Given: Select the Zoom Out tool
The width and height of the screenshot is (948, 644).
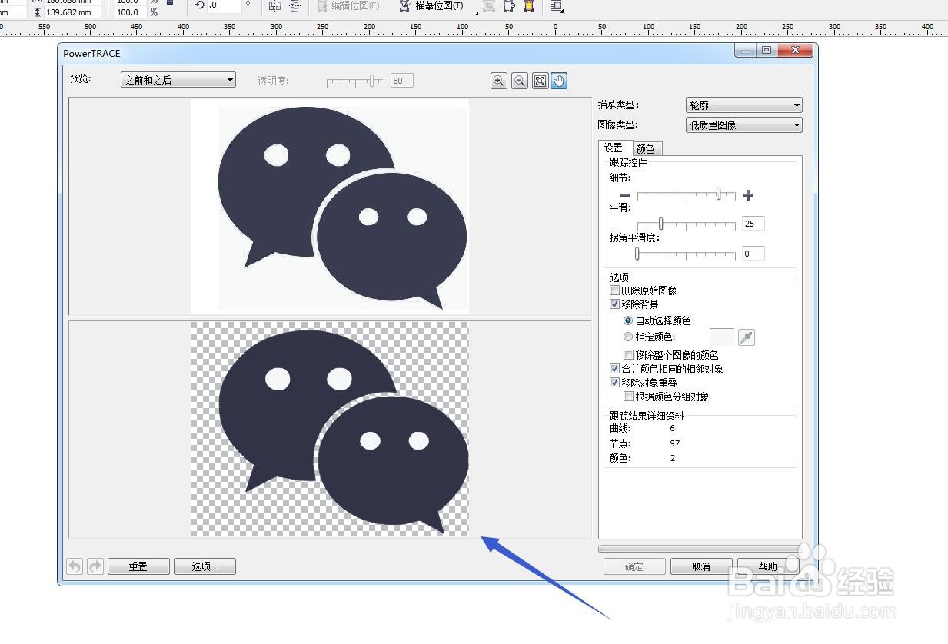Looking at the screenshot, I should pos(519,81).
